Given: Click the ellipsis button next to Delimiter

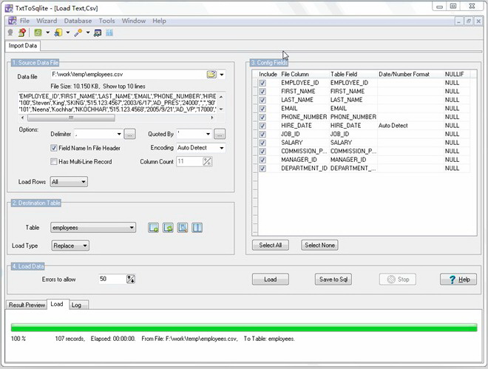Looking at the screenshot, I should pyautogui.click(x=130, y=134).
